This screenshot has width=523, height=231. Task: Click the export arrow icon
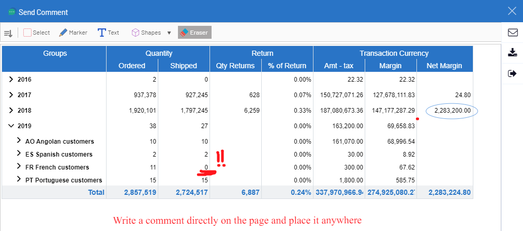click(512, 73)
